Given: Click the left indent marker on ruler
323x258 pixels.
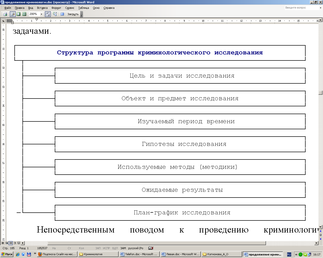Looking at the screenshot, I should click(x=12, y=22).
